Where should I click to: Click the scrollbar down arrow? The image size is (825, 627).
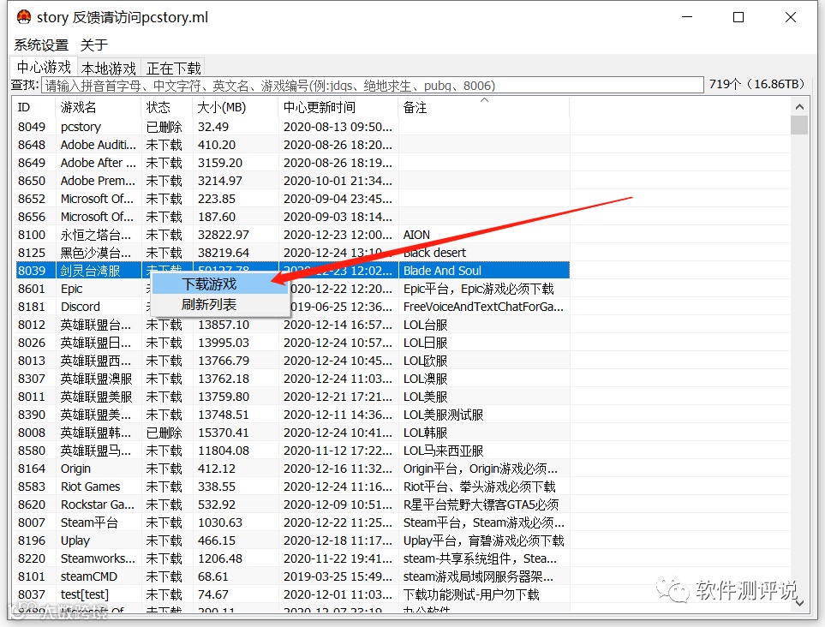[x=799, y=603]
